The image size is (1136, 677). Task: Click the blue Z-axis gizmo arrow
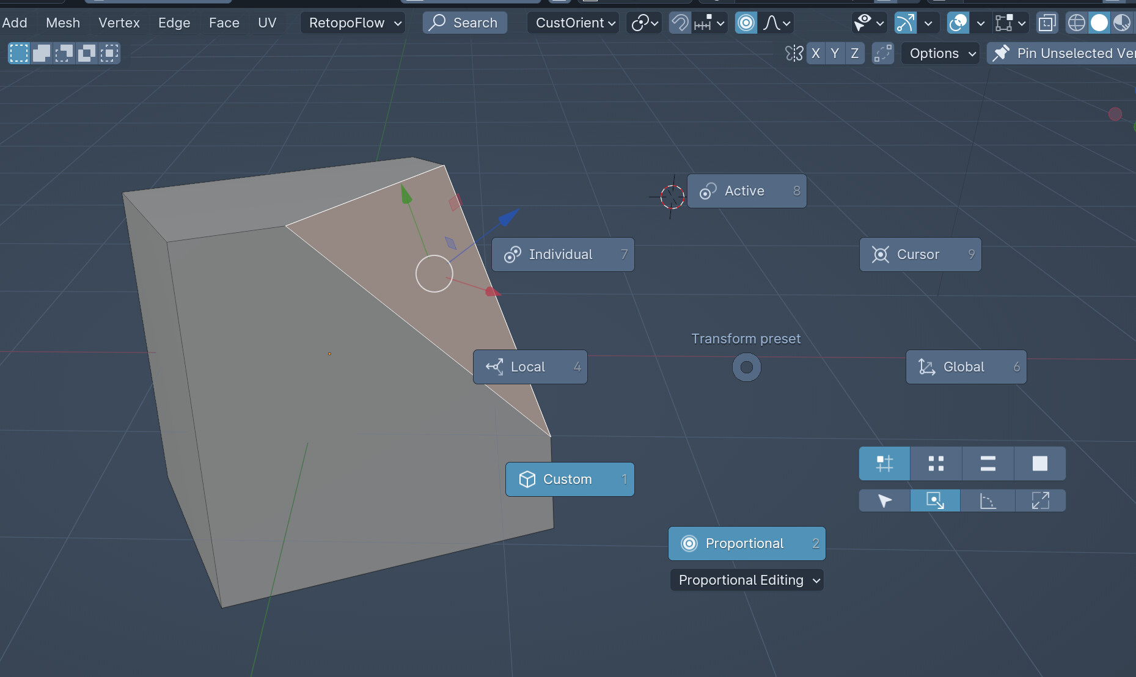click(x=508, y=217)
